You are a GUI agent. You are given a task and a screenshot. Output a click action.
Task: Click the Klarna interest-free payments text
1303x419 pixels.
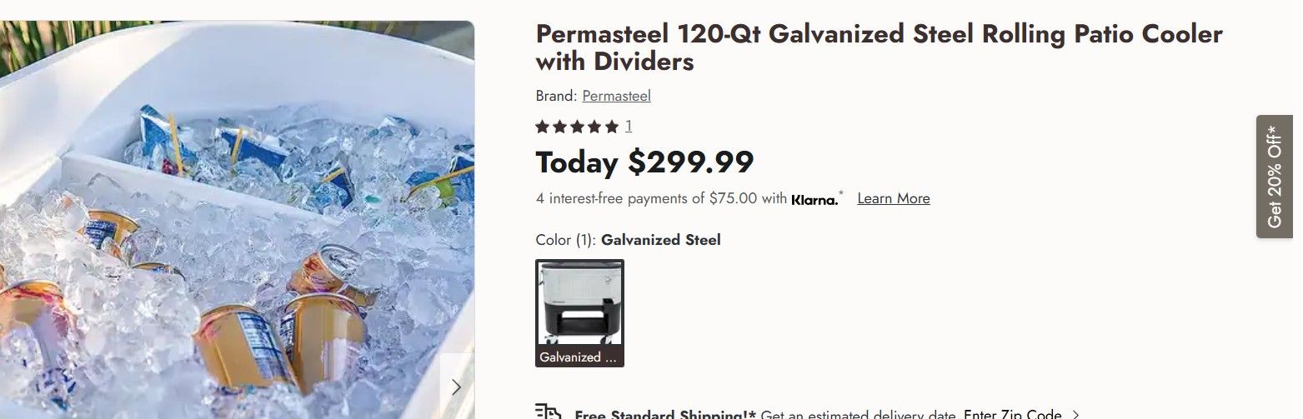click(x=661, y=198)
